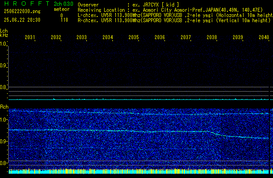Click the Rch 0.9 kHz tick label
Image resolution: width=273 pixels, height=178 pixels.
click(3, 141)
